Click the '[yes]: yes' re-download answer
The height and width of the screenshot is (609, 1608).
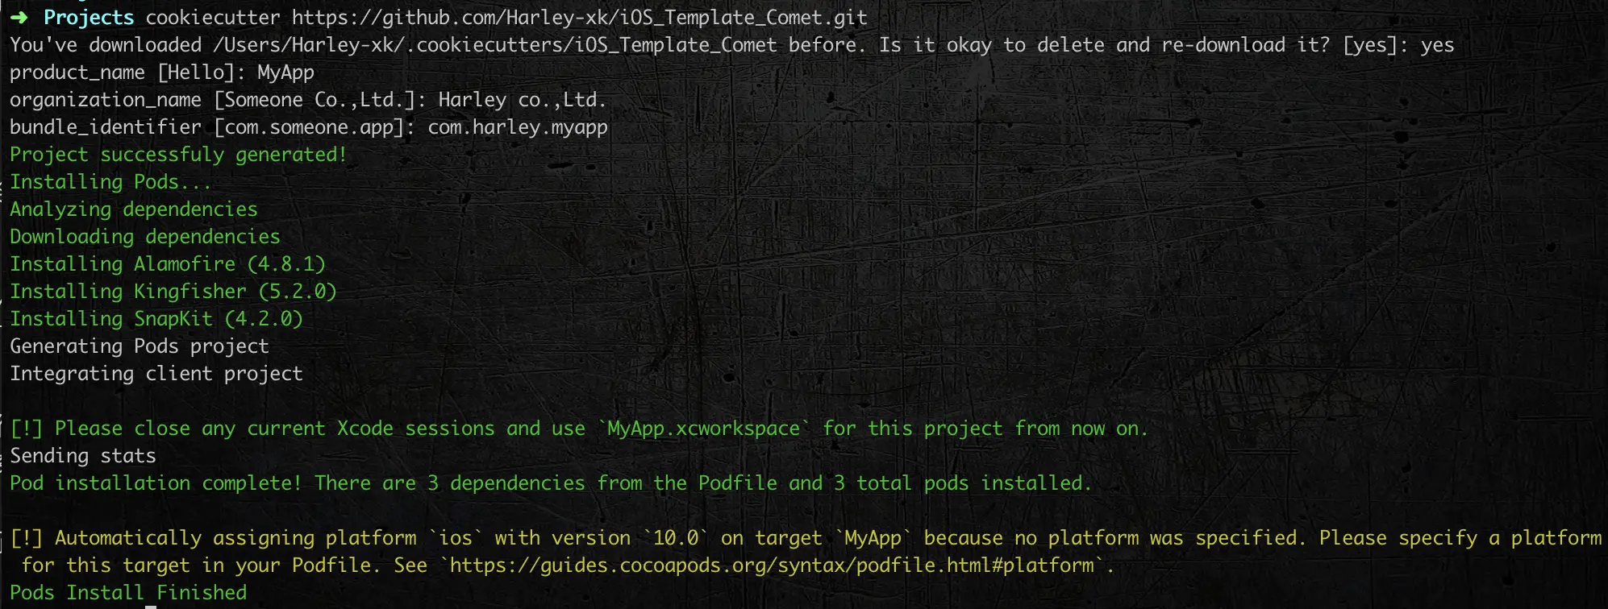1398,45
